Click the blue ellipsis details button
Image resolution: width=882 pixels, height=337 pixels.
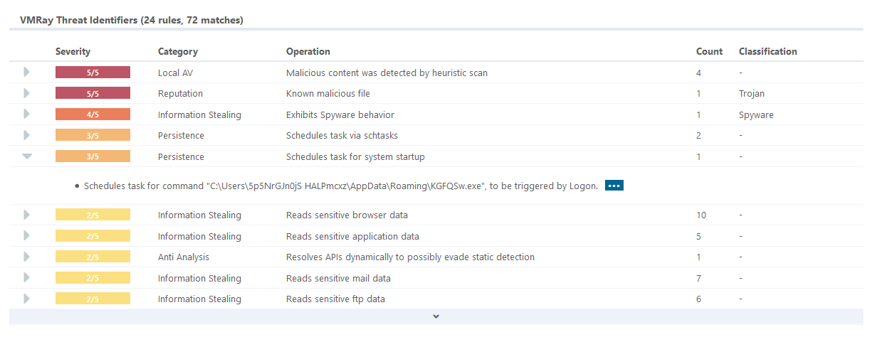point(614,186)
